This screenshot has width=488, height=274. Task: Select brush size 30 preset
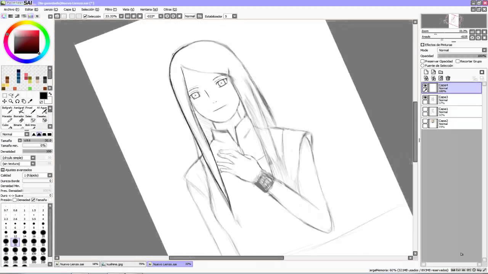click(x=15, y=242)
